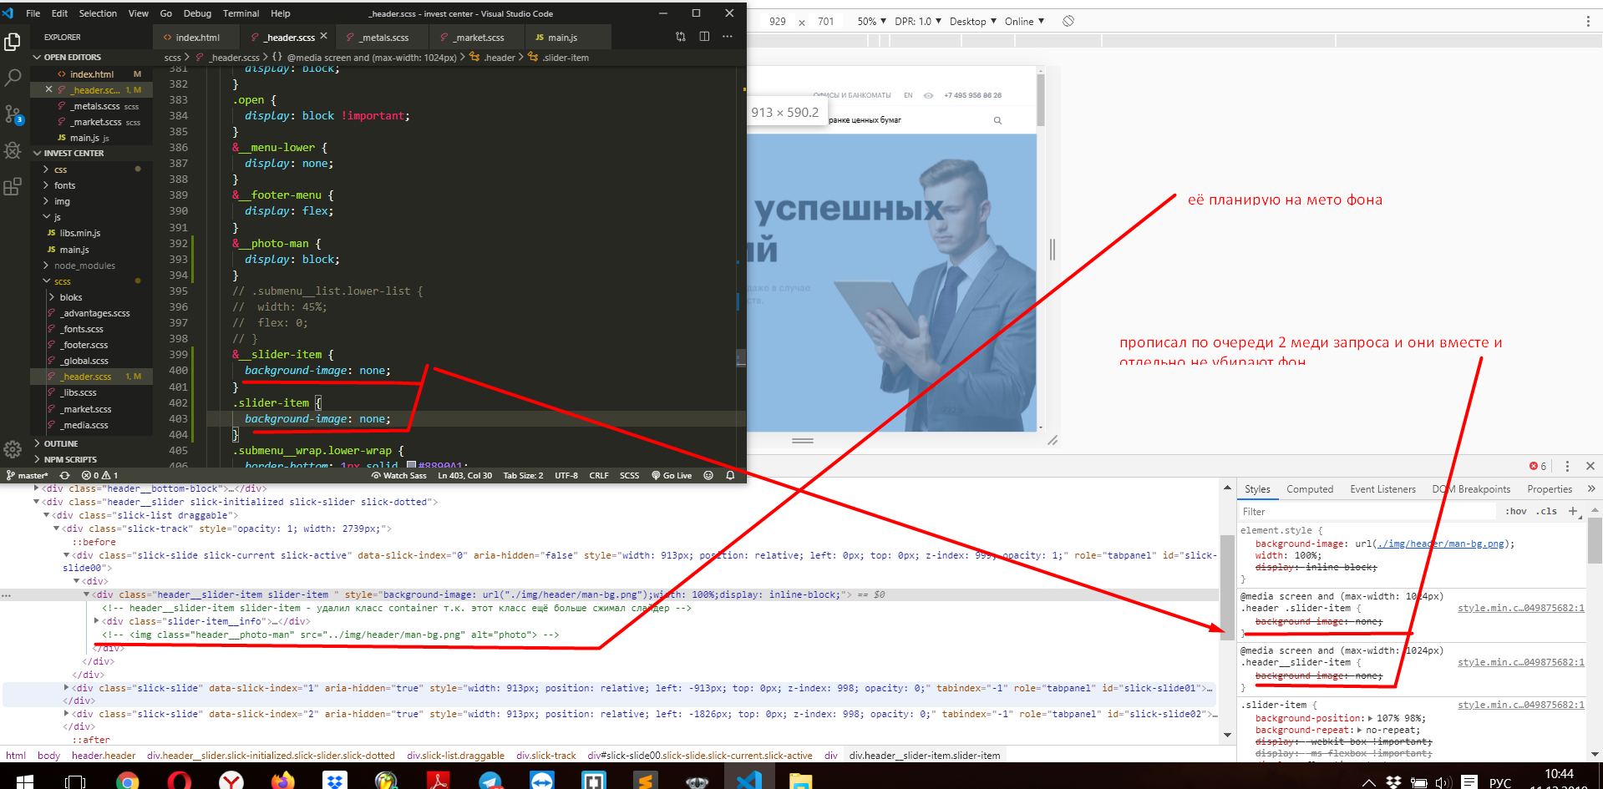Toggle the :hov element state panel

click(x=1516, y=511)
